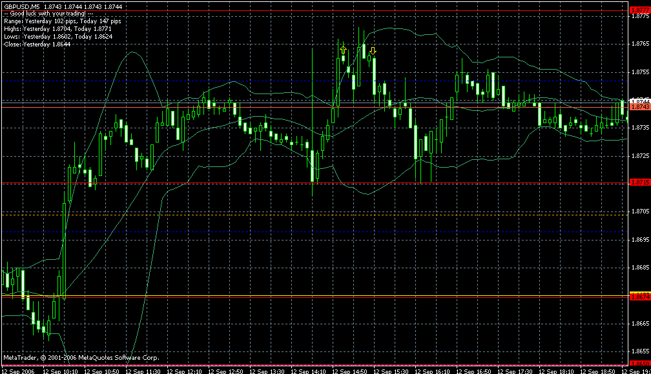The height and width of the screenshot is (374, 651).
Task: Click the '12 Sep 10:50' time label
Action: click(102, 371)
